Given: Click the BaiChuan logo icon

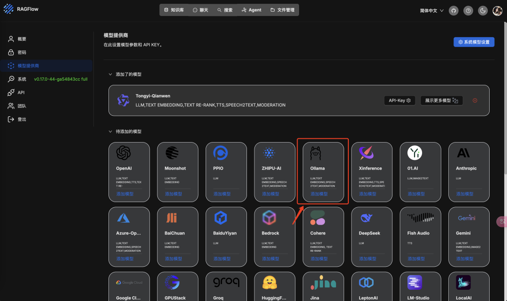Looking at the screenshot, I should pos(172,218).
